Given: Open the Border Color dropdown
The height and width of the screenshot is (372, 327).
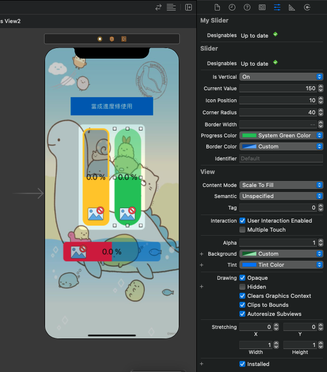Looking at the screenshot, I should pos(281,146).
